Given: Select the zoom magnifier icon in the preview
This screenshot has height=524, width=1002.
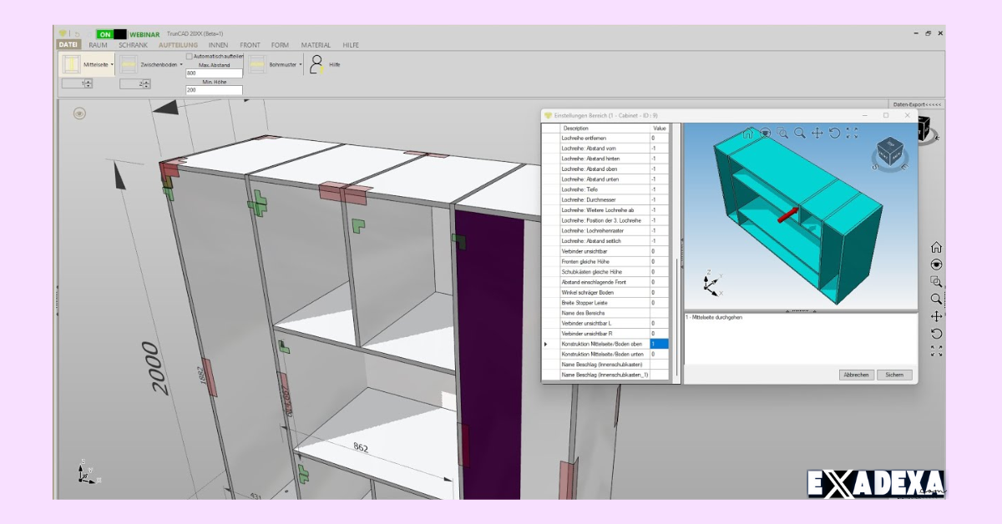Looking at the screenshot, I should coord(798,132).
